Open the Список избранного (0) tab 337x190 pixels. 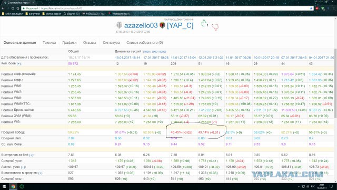point(145,43)
